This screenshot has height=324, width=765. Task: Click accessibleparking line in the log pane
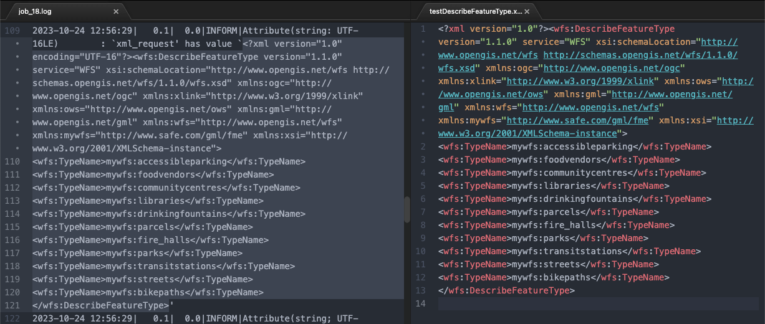(x=169, y=161)
